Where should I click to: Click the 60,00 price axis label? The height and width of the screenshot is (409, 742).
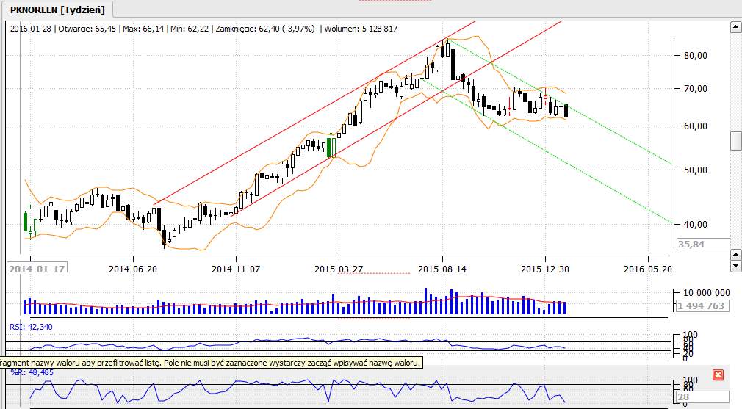click(696, 126)
